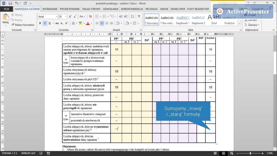The width and height of the screenshot is (277, 156).
Task: Toggle strikethrough formatting
Action: tap(57, 23)
